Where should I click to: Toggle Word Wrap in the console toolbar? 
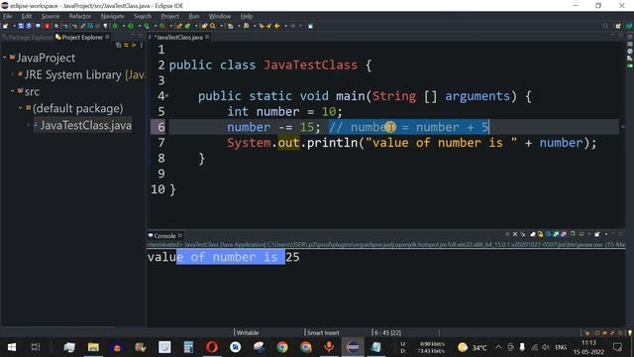[548, 234]
